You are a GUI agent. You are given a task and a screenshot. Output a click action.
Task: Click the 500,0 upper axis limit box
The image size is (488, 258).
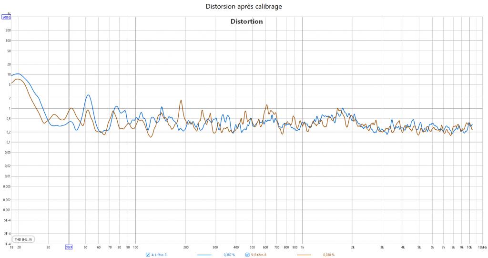pos(6,17)
